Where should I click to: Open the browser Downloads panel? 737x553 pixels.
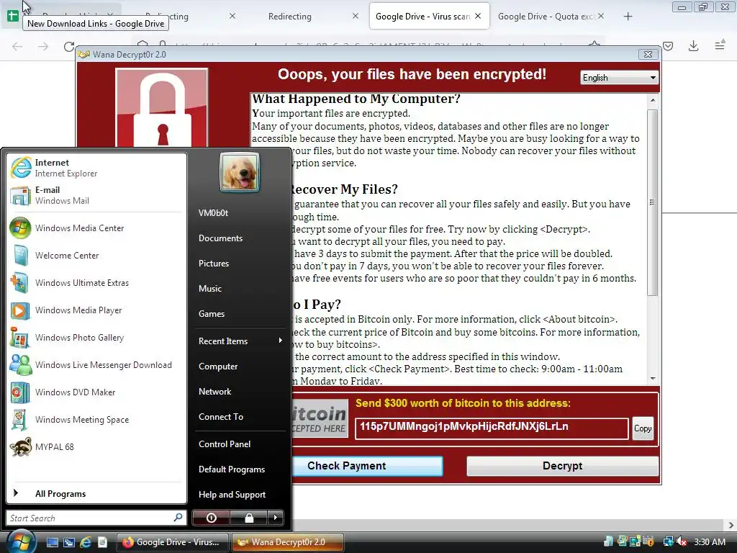tap(693, 45)
